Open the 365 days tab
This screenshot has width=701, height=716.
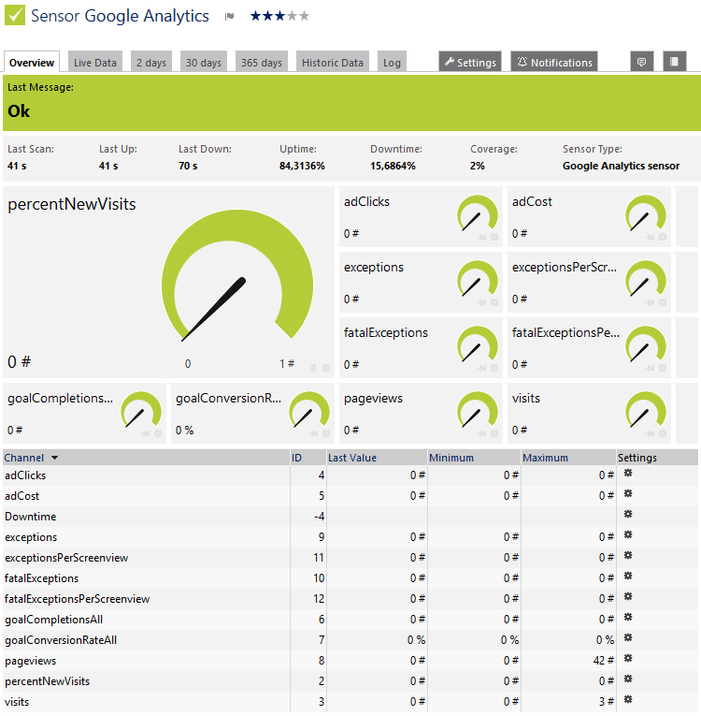[262, 62]
